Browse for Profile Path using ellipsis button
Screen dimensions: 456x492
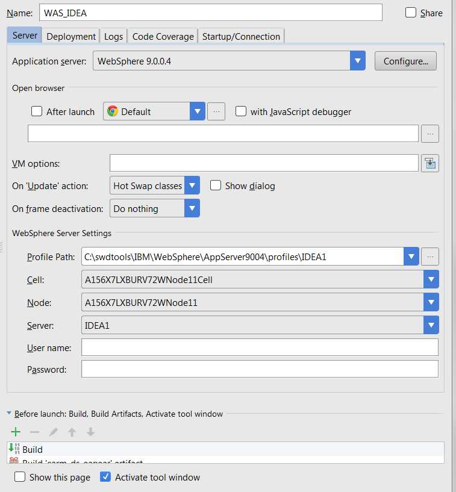point(430,257)
